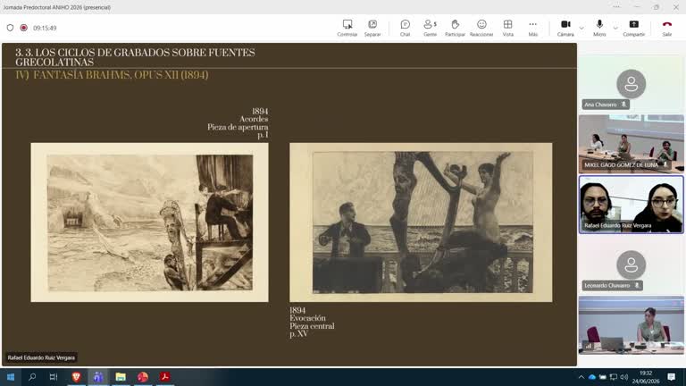Show hidden system tray icons

point(581,377)
